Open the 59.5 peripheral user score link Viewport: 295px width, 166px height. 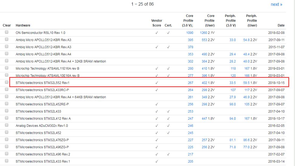246,83
